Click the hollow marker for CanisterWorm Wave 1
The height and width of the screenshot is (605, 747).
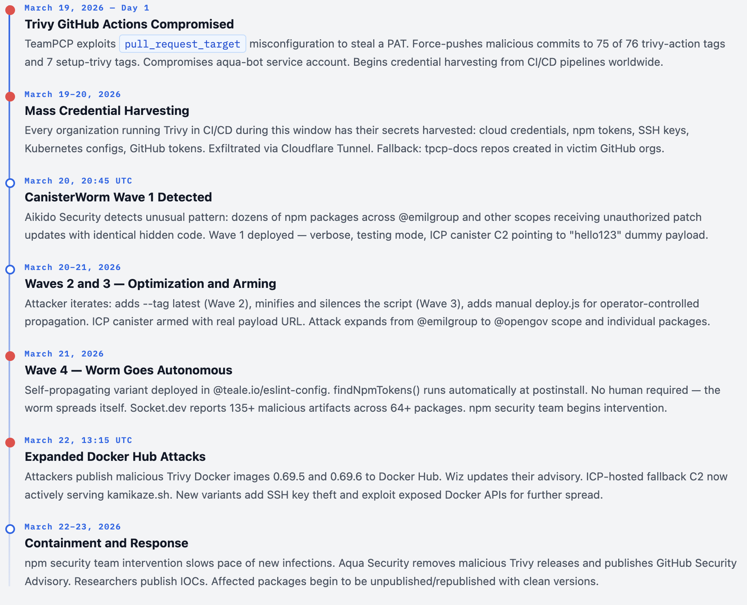(x=10, y=183)
